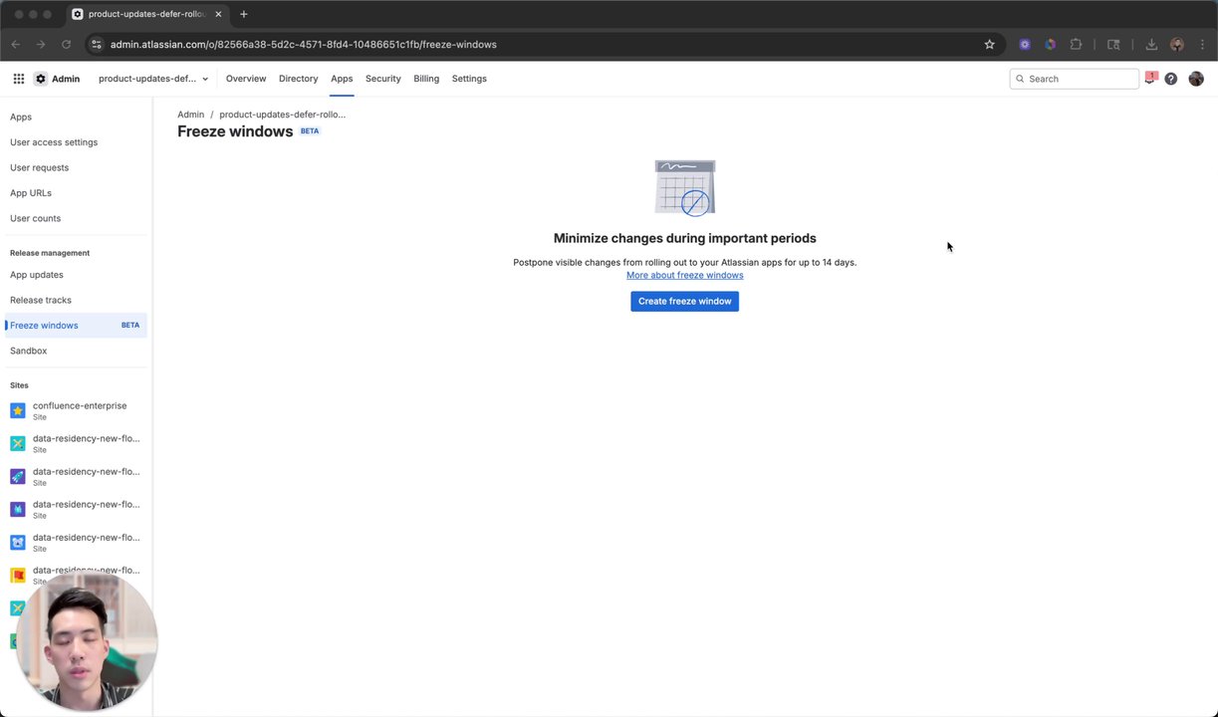Bookmark this page with the star icon
Screen dimensions: 1218x717
point(989,44)
